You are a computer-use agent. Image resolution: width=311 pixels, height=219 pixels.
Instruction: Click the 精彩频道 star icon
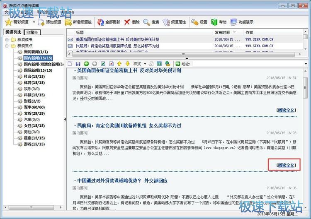click(x=9, y=22)
